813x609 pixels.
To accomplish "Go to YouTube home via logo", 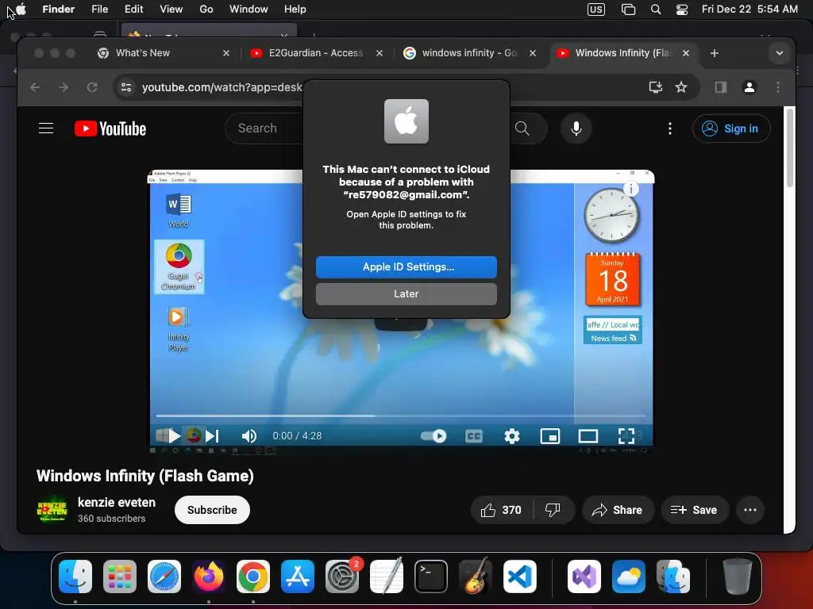I will (110, 128).
